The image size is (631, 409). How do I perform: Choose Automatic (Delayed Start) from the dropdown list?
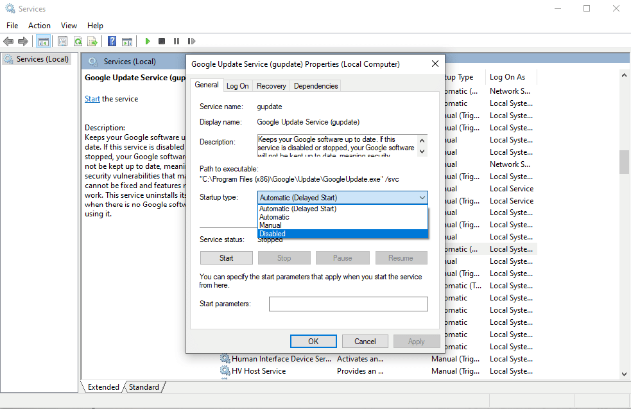[x=343, y=209]
